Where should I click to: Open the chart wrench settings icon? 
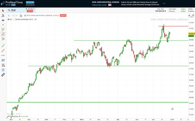click(x=189, y=16)
